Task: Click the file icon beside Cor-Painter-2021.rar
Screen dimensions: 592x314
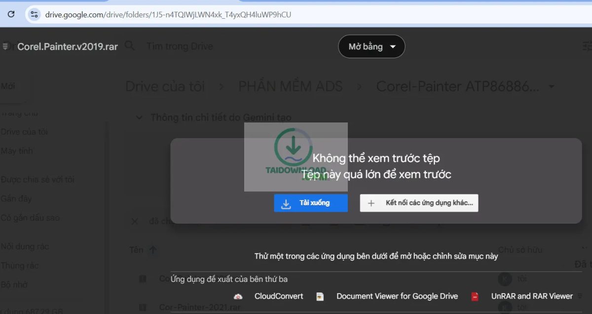Action: [x=142, y=306]
